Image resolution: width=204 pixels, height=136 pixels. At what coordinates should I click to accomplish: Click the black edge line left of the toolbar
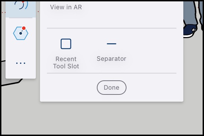pyautogui.click(x=3, y=61)
